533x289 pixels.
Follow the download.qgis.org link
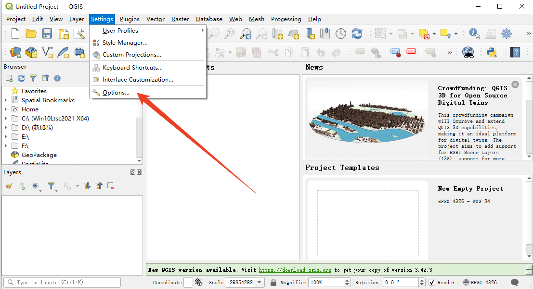point(295,270)
